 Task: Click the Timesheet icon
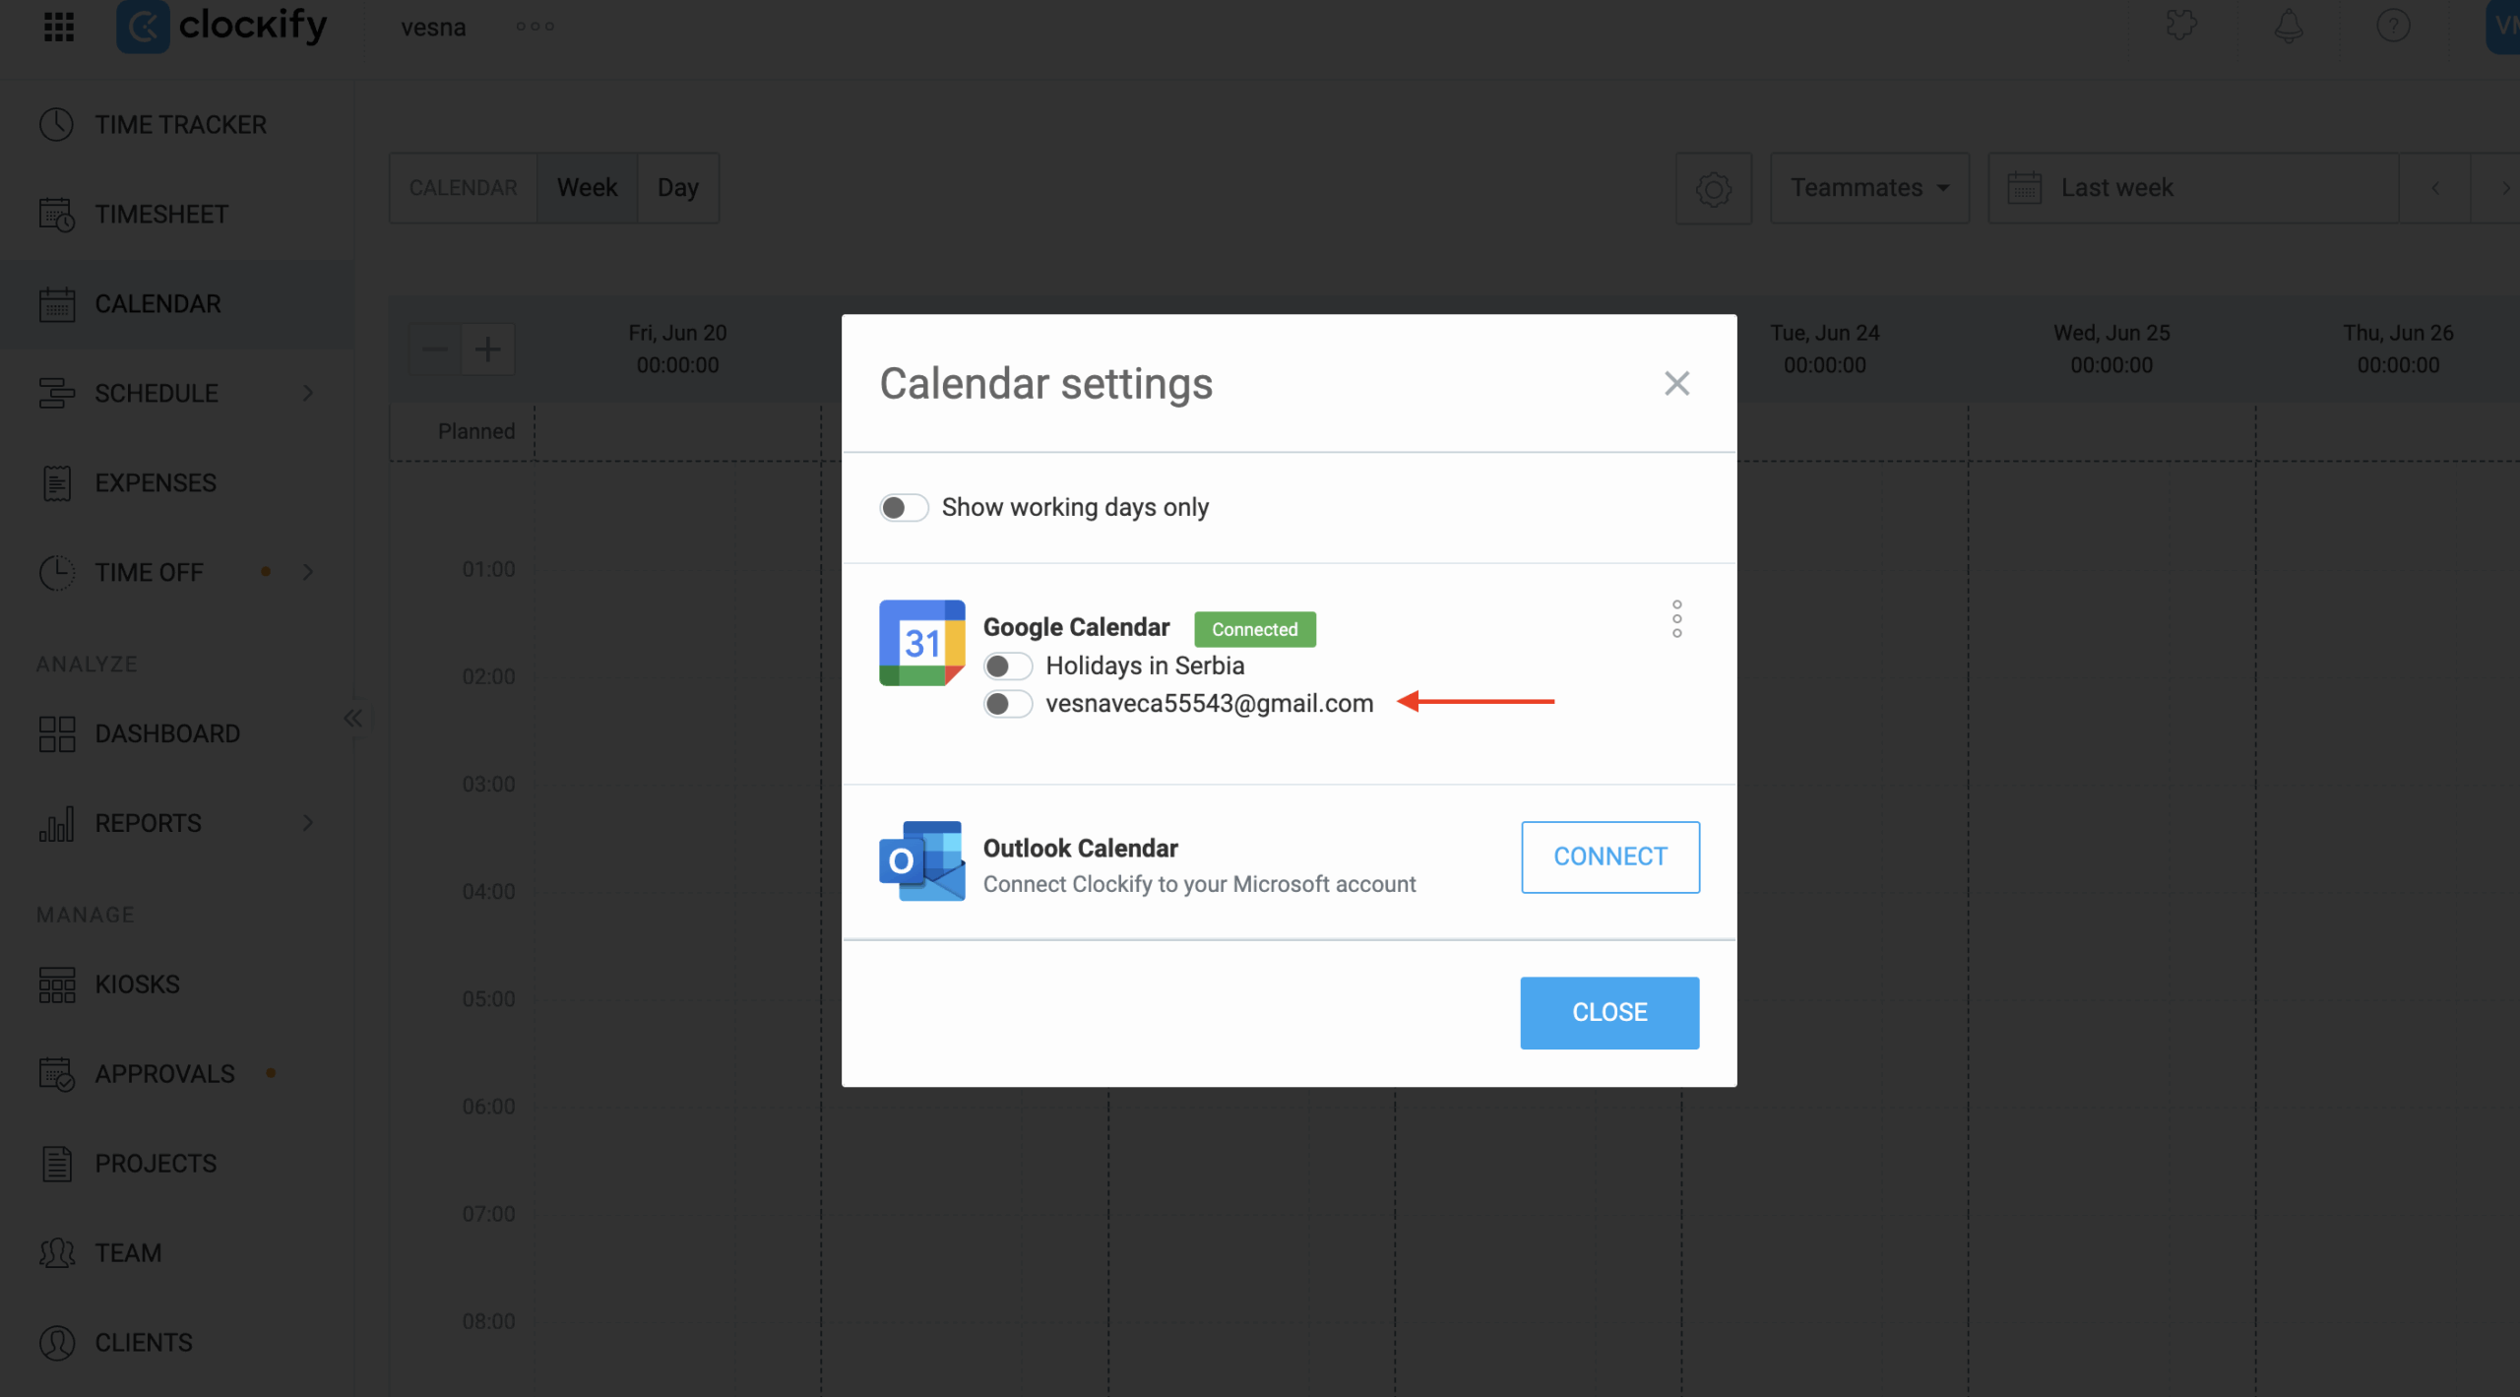coord(57,214)
